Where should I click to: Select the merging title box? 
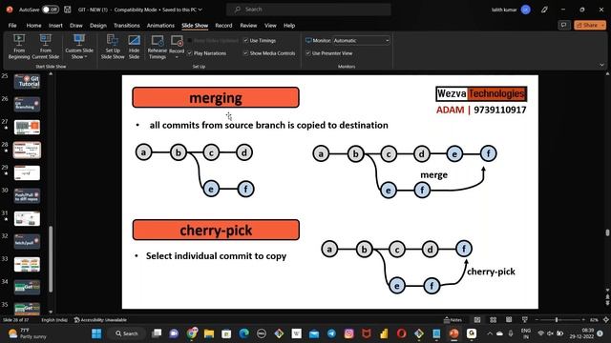pyautogui.click(x=216, y=97)
